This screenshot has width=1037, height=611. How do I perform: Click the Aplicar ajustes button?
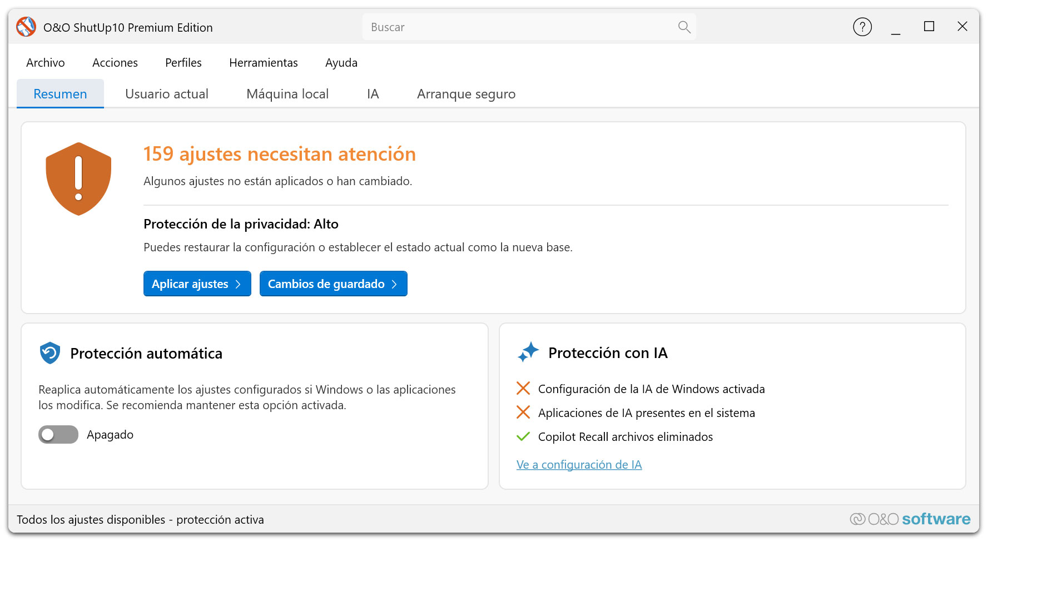pyautogui.click(x=197, y=284)
